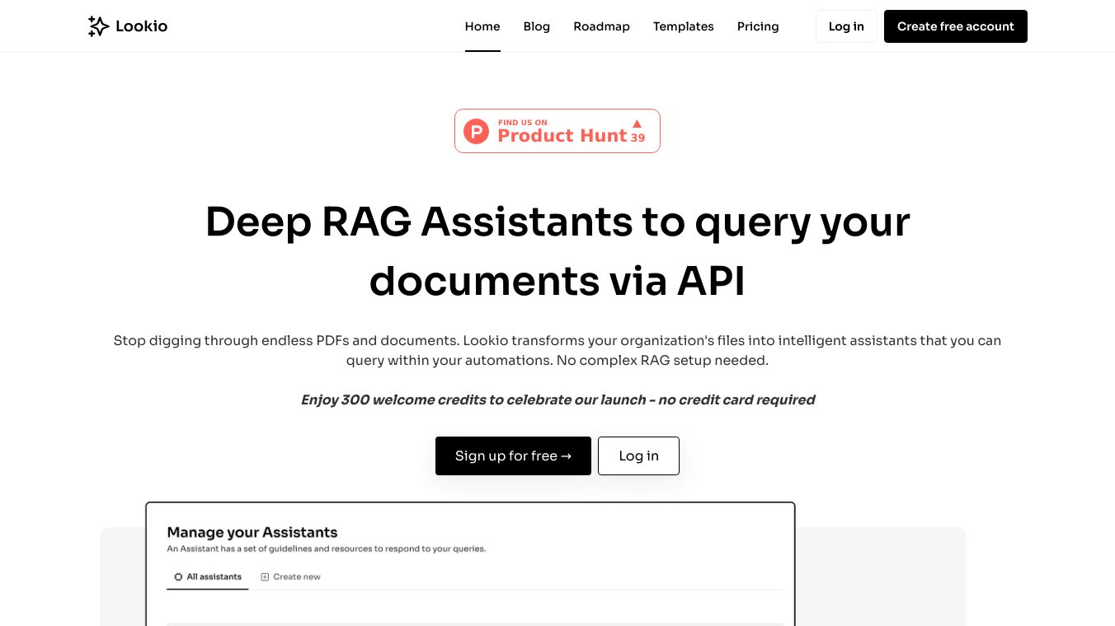
Task: Click the Product Hunt P logo icon
Action: click(476, 131)
